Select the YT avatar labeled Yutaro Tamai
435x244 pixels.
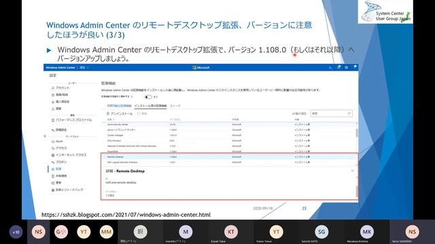277,232
